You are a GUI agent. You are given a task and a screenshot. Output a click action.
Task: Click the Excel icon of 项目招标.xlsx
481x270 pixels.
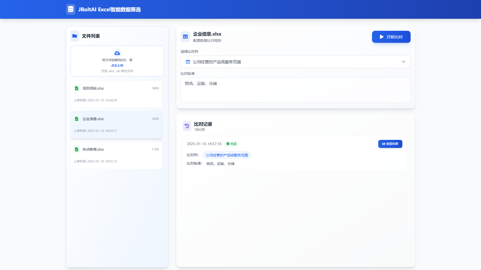(77, 88)
